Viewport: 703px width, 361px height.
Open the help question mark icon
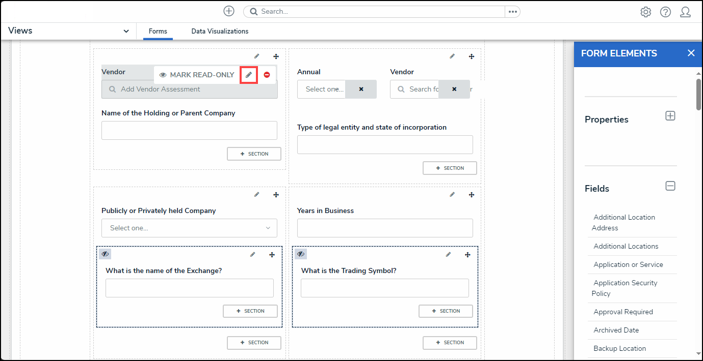pyautogui.click(x=665, y=12)
